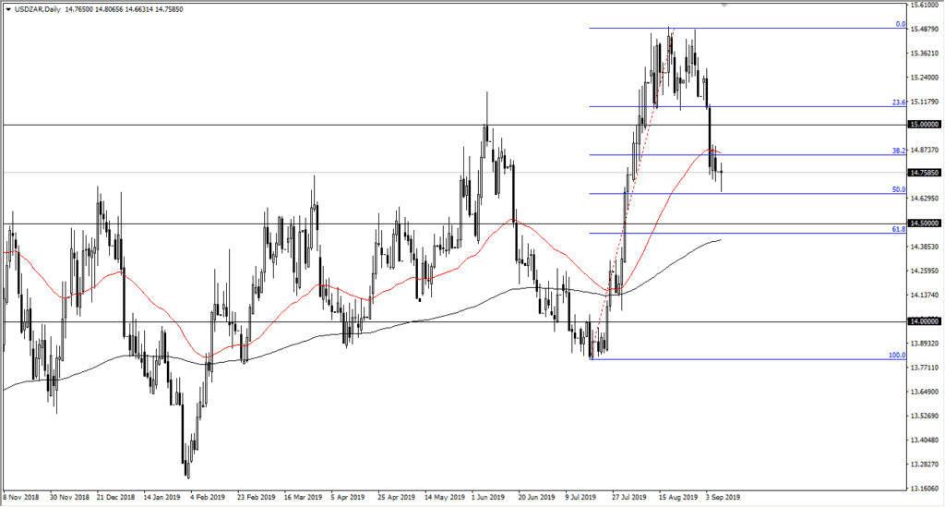Click the 50.0 Fibonacci level label
This screenshot has width=945, height=507.
(x=898, y=189)
